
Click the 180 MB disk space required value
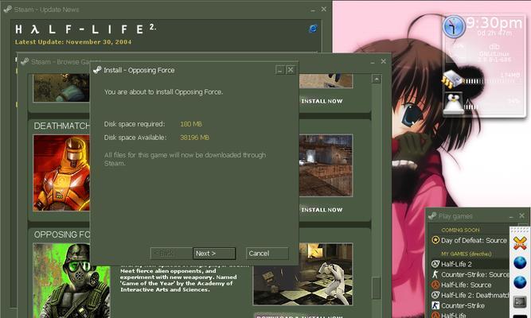point(191,124)
